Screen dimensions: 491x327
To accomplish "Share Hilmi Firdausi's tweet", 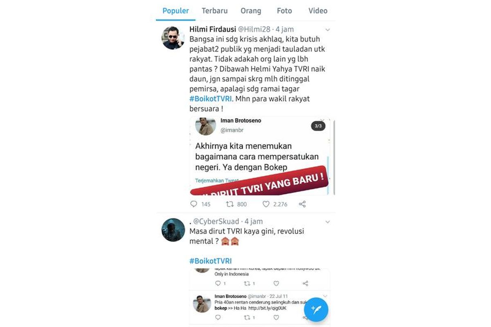I will point(302,204).
